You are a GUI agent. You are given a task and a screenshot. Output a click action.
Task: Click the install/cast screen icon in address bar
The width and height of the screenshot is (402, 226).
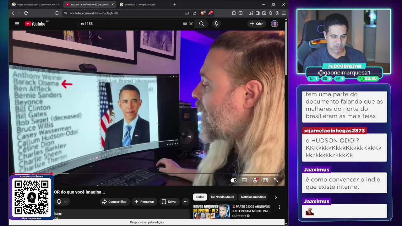click(187, 13)
